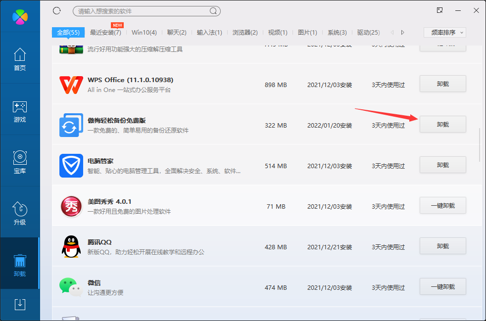Uninstall 傲梅轻松备份免费版 with 卸载 button

point(443,124)
